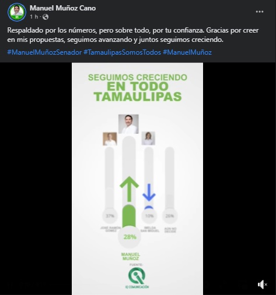The width and height of the screenshot is (276, 295).
Task: Click the Seguimos Creciendo video title
Action: coord(138,87)
